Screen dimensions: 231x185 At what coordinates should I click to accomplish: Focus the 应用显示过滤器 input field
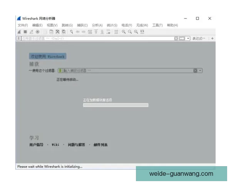tap(97, 39)
